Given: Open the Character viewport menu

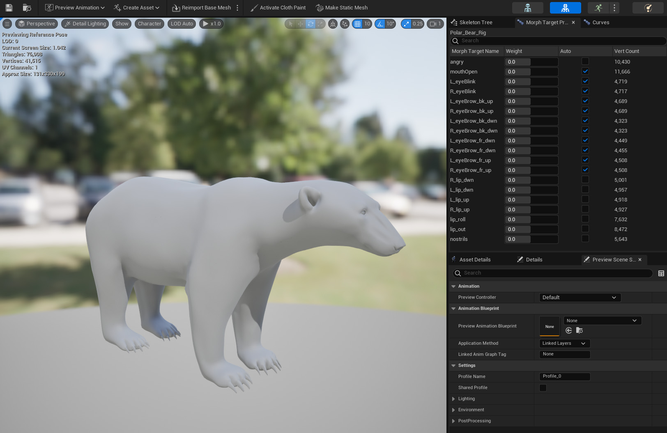Looking at the screenshot, I should [x=149, y=24].
